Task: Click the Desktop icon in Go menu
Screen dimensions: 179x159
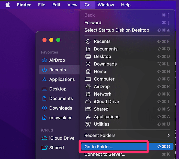Action: pyautogui.click(x=88, y=56)
